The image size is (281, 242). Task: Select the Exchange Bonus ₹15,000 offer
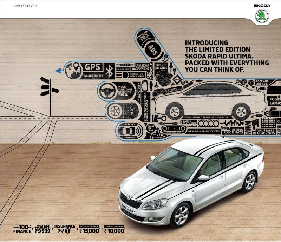(x=89, y=229)
